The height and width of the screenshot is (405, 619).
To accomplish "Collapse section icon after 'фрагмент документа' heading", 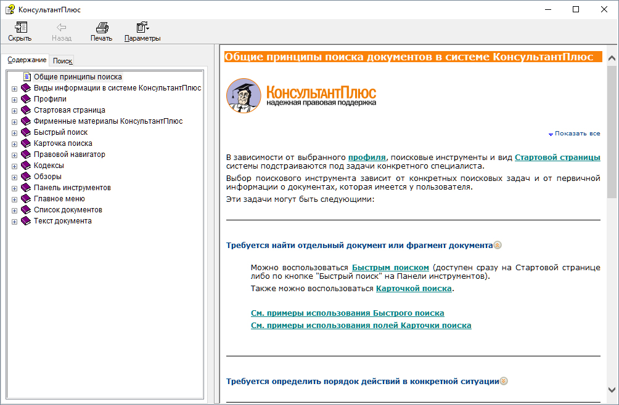I will (498, 245).
